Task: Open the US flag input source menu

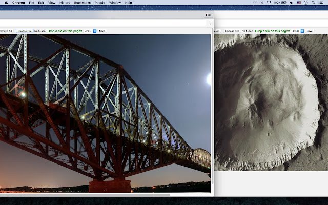Action: coord(299,3)
